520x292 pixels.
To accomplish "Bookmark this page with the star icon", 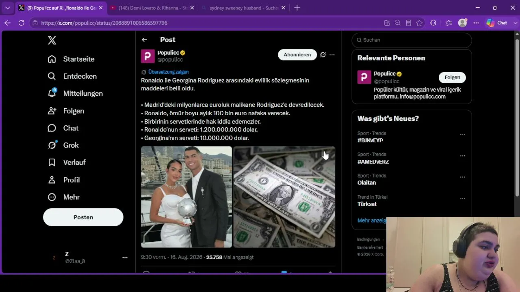I will [419, 23].
